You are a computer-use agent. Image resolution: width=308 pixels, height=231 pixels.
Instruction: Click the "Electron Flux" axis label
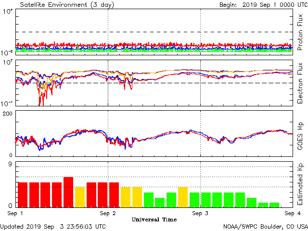pyautogui.click(x=300, y=83)
